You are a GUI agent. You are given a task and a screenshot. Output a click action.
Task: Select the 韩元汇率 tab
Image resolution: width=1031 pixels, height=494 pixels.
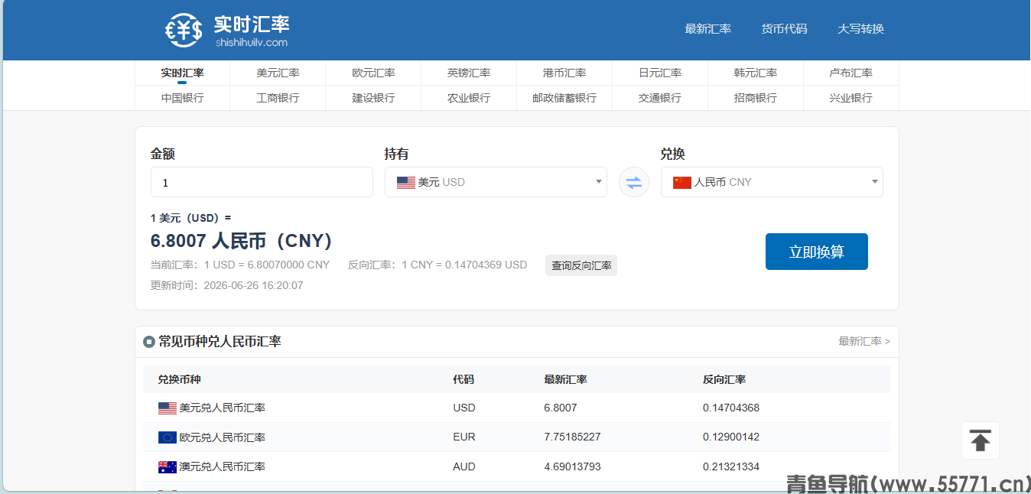click(x=756, y=73)
